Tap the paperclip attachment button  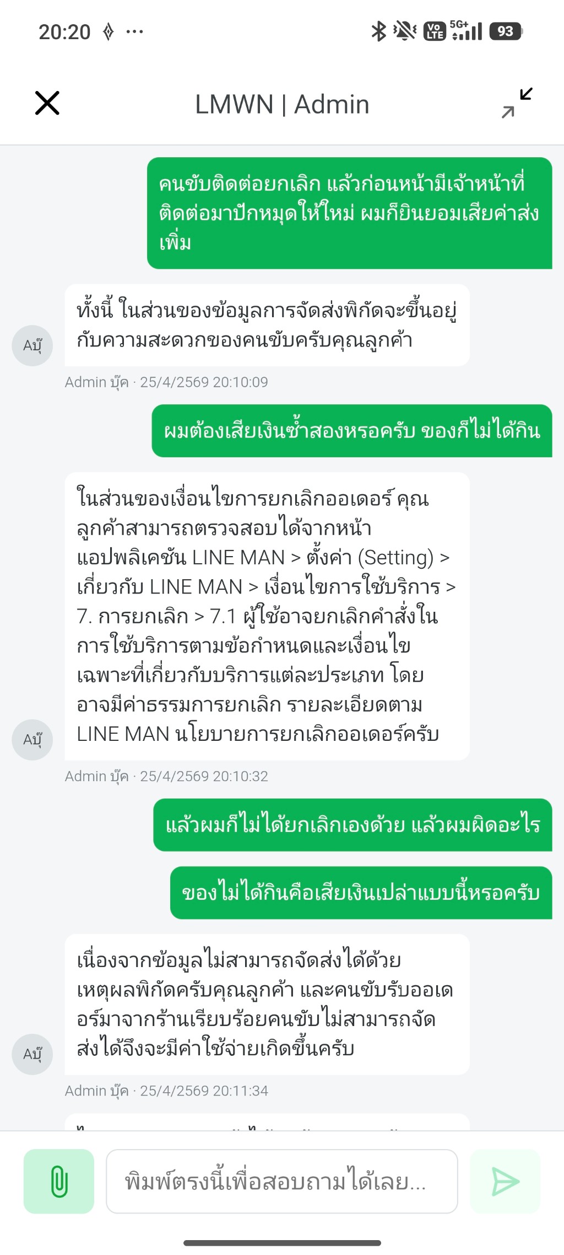pyautogui.click(x=59, y=1181)
